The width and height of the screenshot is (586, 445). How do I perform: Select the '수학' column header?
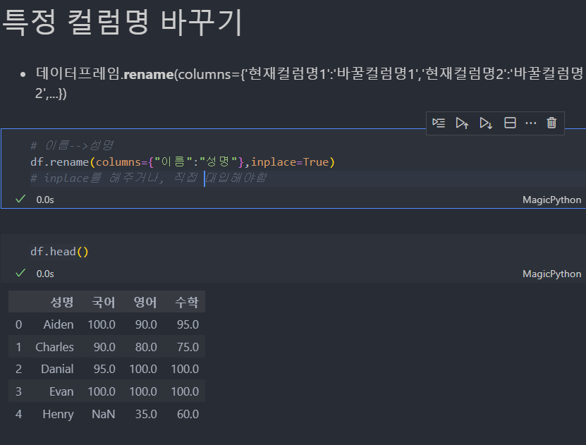(x=187, y=302)
